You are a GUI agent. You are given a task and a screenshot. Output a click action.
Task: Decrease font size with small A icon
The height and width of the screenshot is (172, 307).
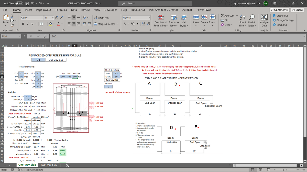pyautogui.click(x=61, y=18)
